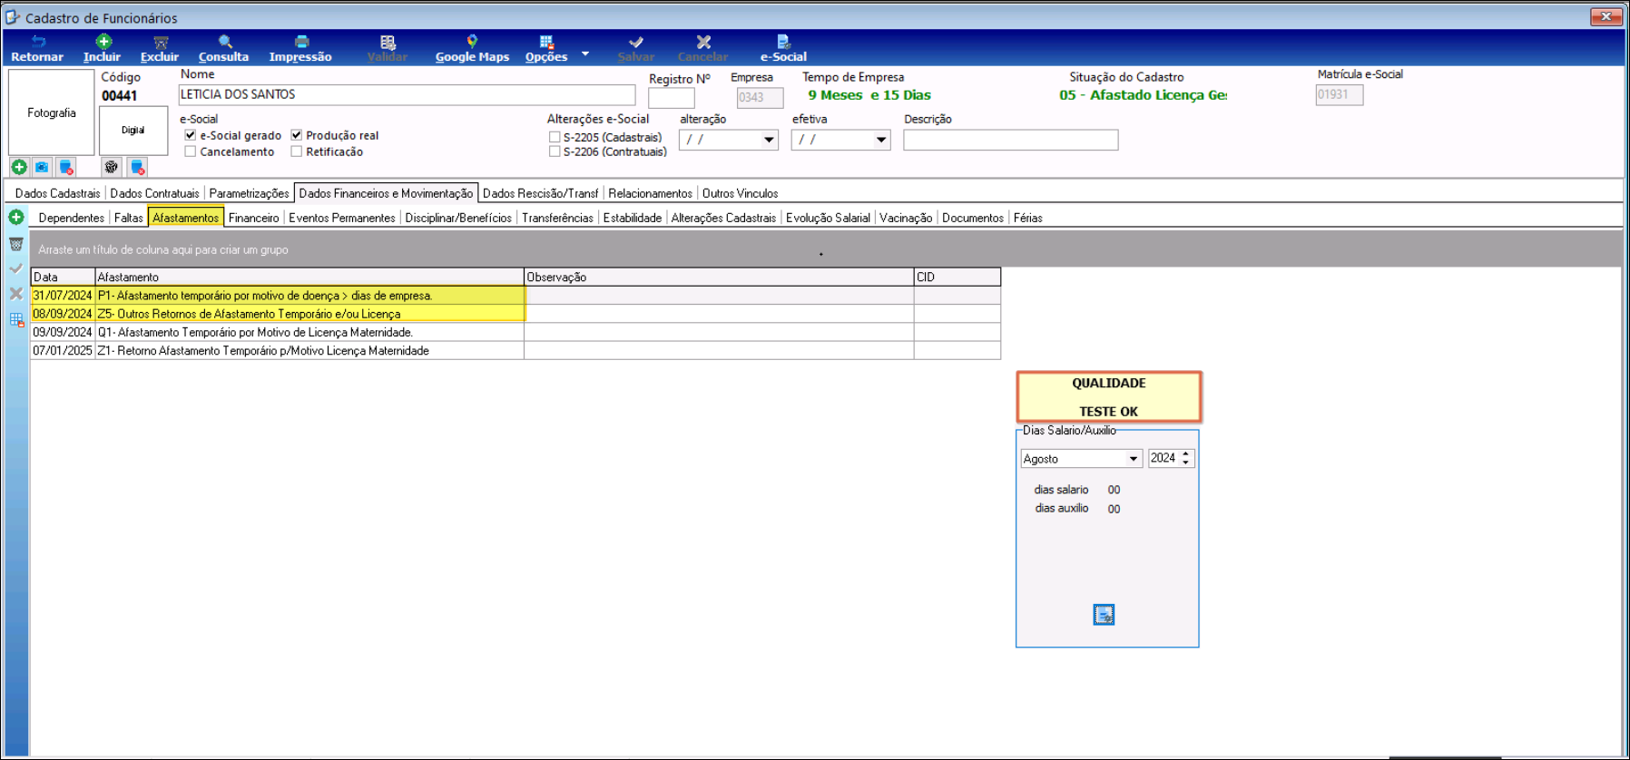This screenshot has width=1630, height=760.
Task: Open the e-Social toolbar icon
Action: click(783, 42)
